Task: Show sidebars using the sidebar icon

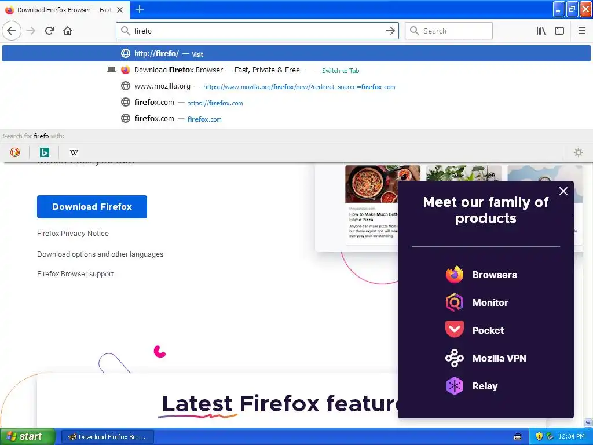Action: pos(559,31)
